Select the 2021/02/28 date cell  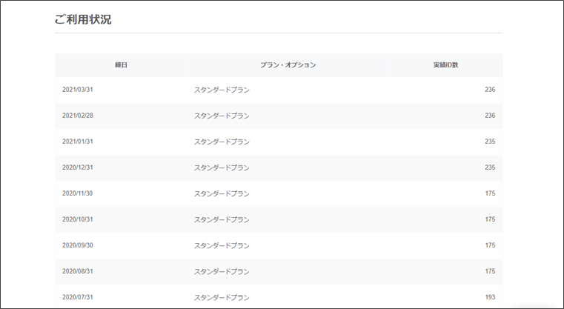tap(78, 116)
